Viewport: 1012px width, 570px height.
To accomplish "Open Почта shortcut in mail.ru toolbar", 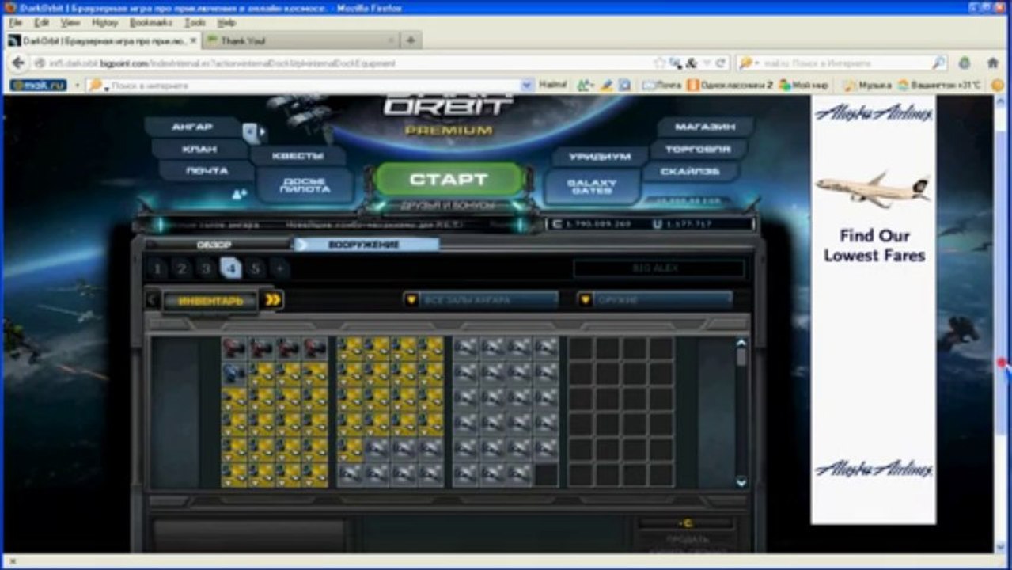I will (x=662, y=85).
